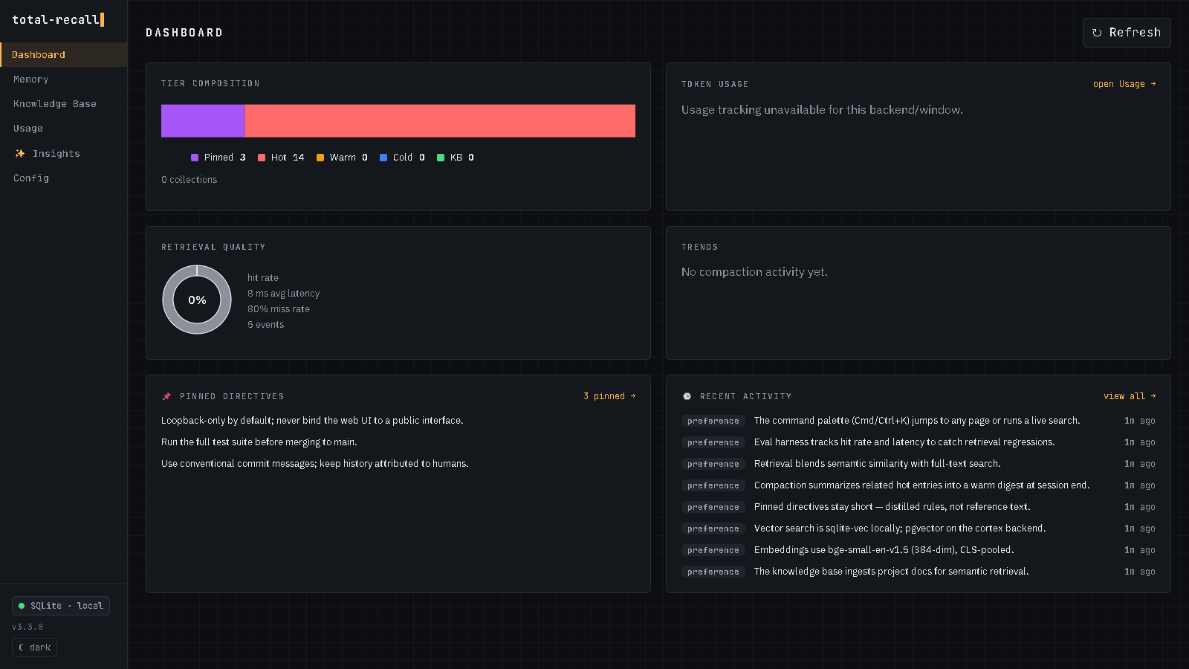Click preference tag on Embeddings row
1189x669 pixels.
713,550
